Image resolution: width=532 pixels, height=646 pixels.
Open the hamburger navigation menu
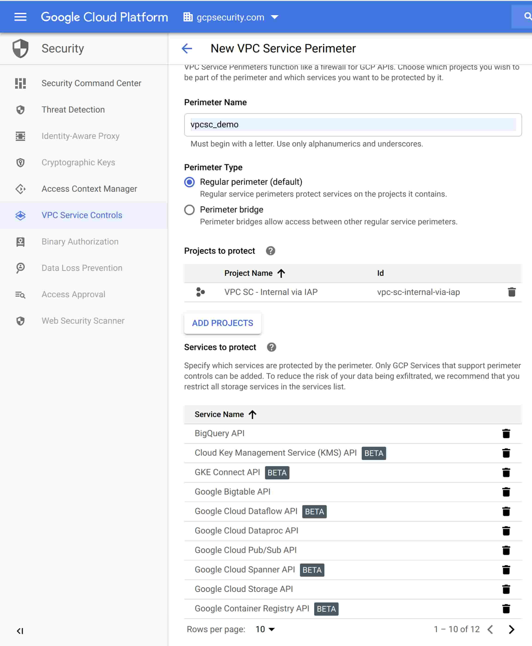pyautogui.click(x=20, y=17)
